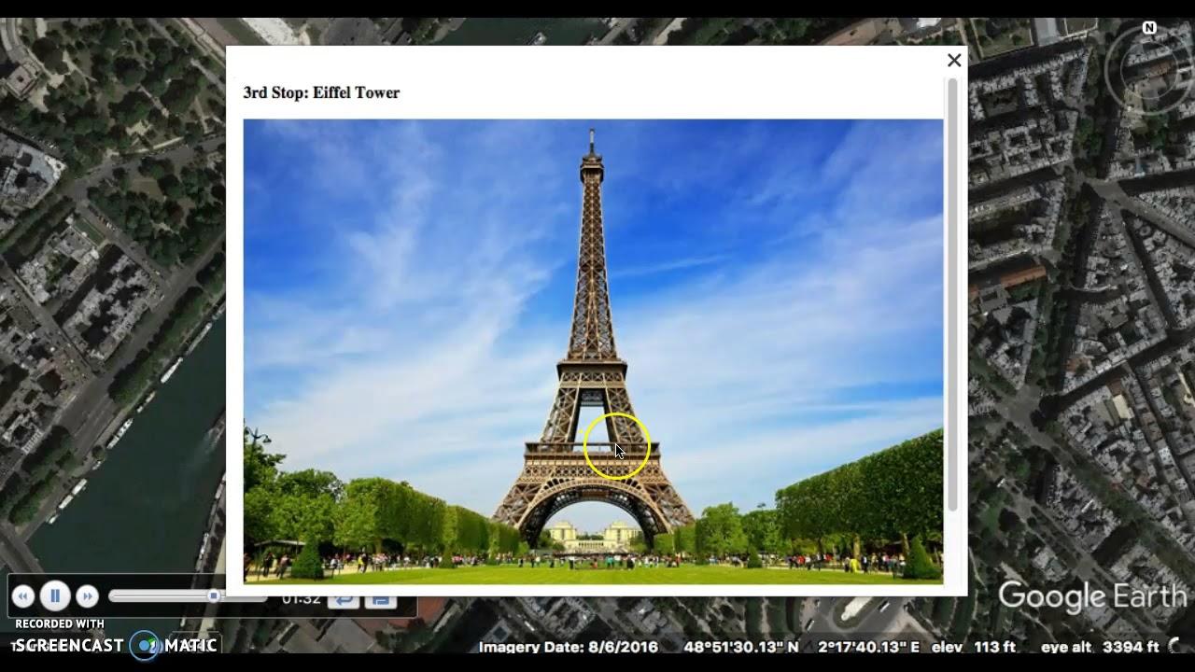The width and height of the screenshot is (1195, 672).
Task: Click the 'Imagery Date: 8/6/2016' status text
Action: [569, 647]
